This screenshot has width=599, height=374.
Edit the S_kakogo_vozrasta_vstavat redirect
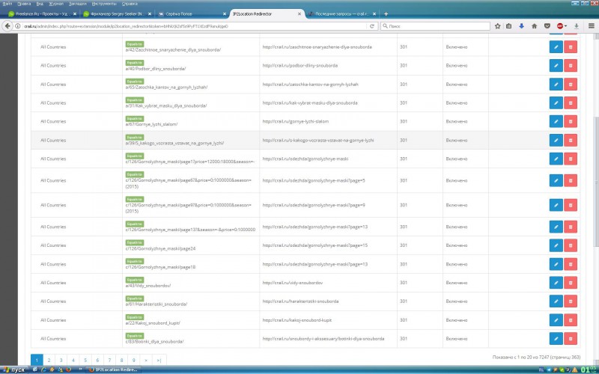pos(556,140)
